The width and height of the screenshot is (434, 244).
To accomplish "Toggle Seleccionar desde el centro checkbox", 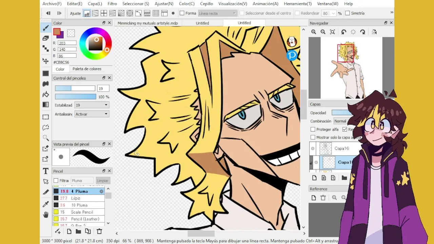I will [242, 13].
